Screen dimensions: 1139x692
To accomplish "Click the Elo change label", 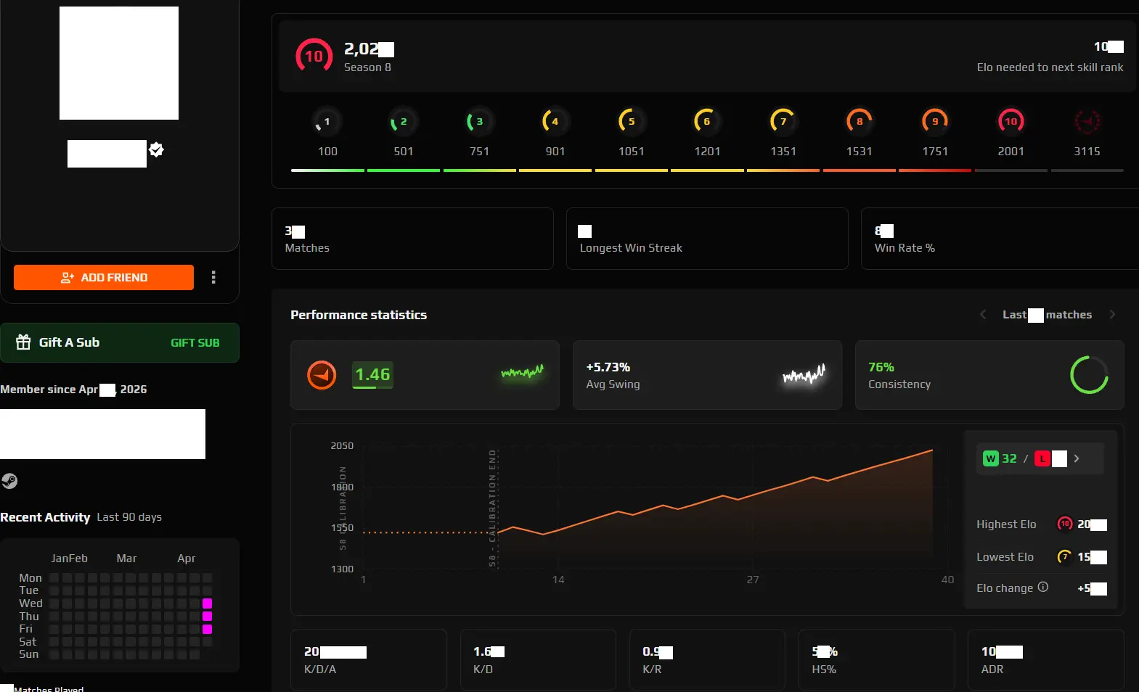I will click(x=1005, y=588).
